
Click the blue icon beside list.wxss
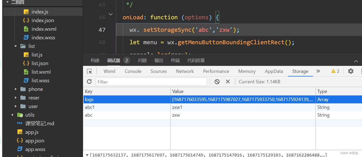tap(26, 80)
